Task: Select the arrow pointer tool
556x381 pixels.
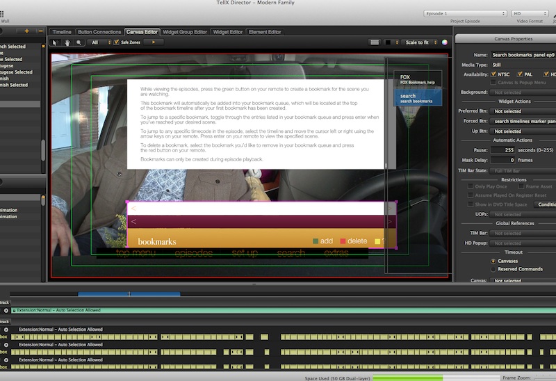Action: [56, 42]
